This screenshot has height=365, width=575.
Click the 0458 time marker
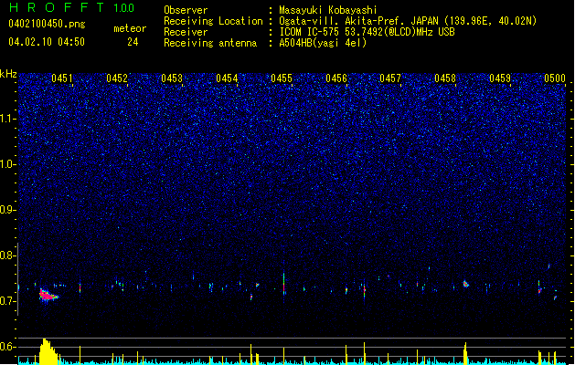pos(445,78)
